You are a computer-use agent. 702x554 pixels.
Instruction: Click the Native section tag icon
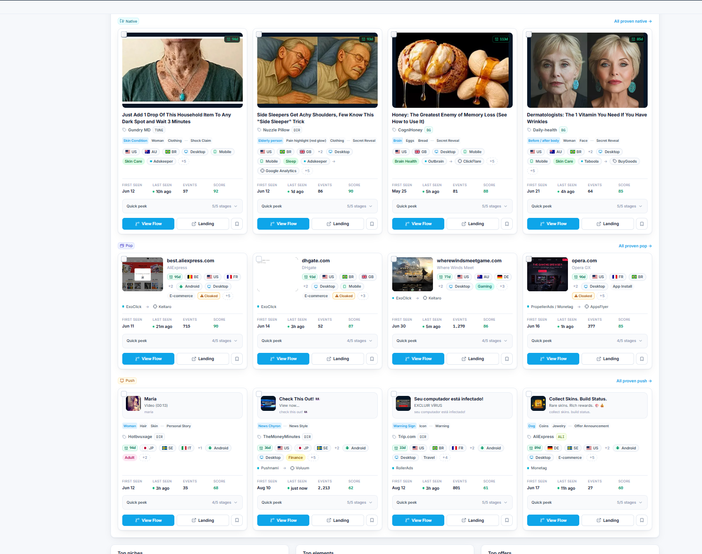(122, 21)
